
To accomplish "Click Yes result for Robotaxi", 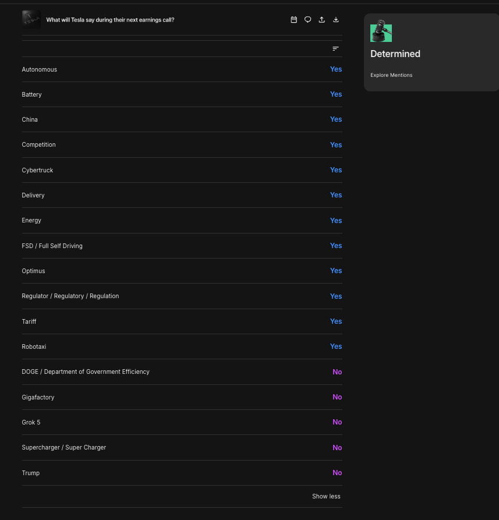I will 336,346.
